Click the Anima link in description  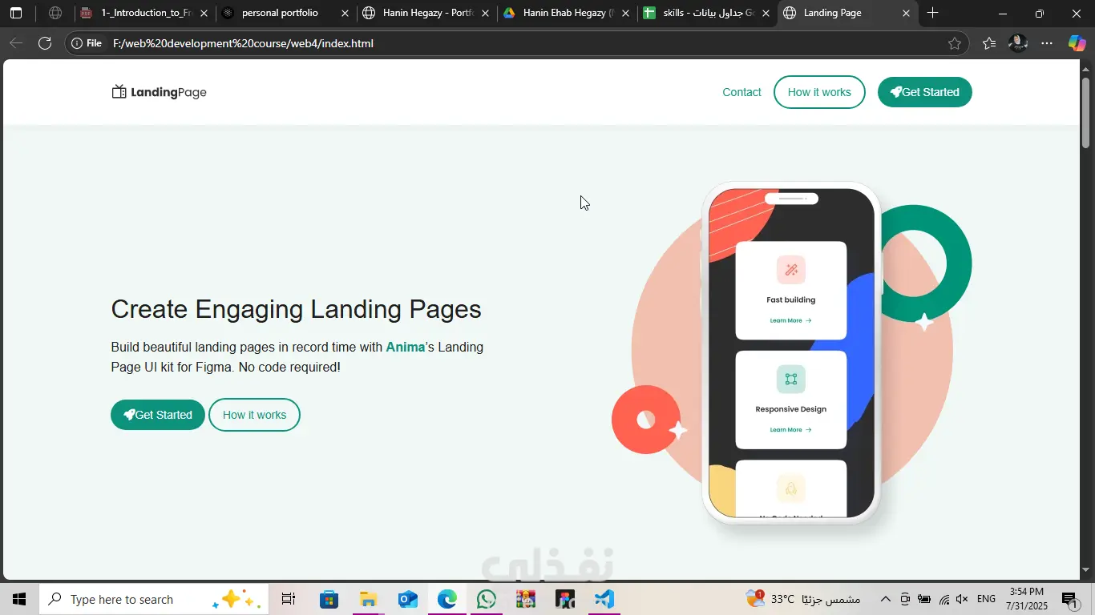pos(406,347)
